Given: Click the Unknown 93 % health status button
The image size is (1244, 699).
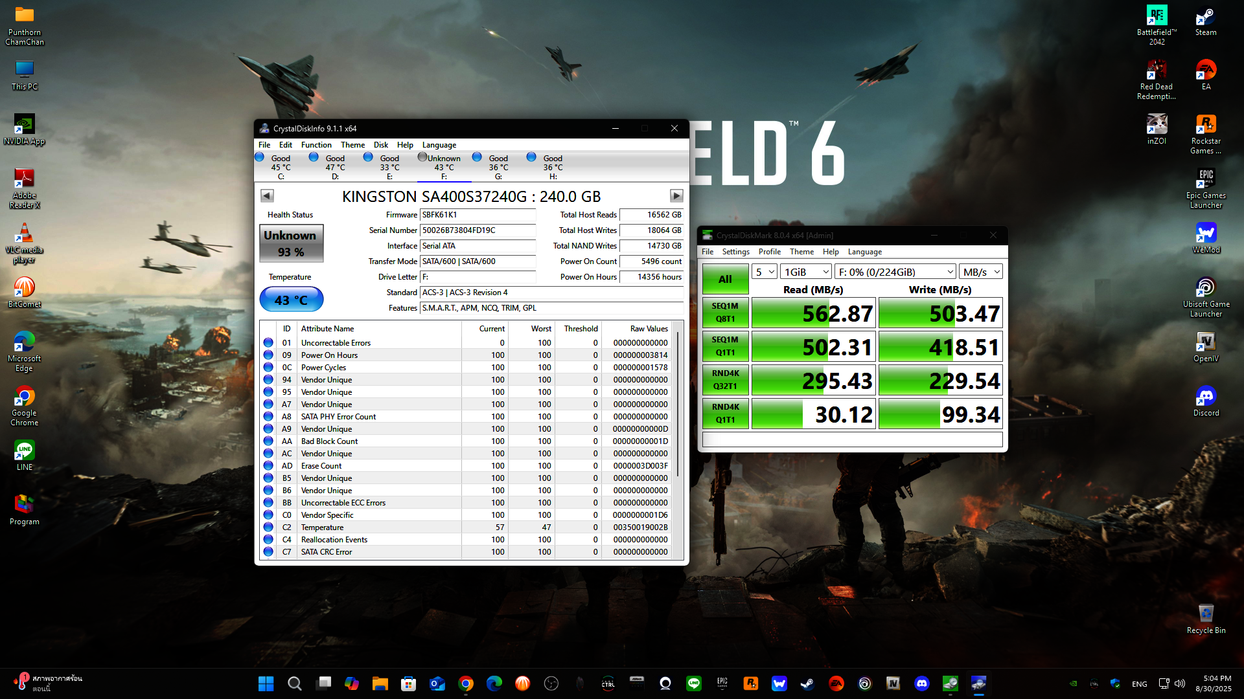Looking at the screenshot, I should click(291, 243).
